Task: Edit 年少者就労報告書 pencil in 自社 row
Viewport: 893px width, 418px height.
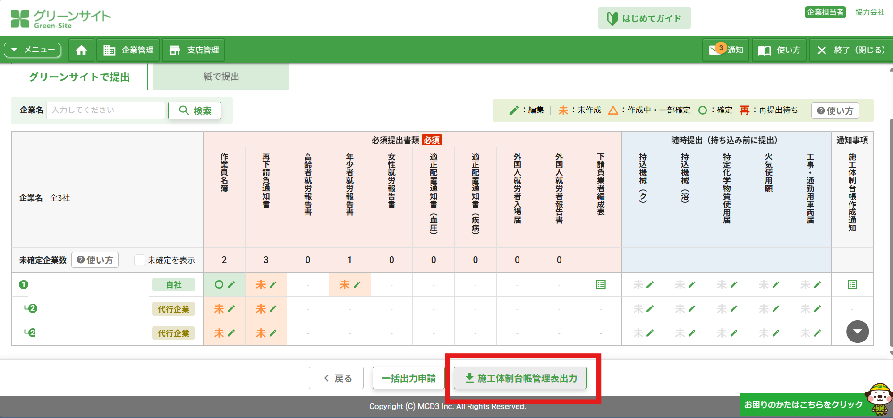Action: (x=357, y=284)
